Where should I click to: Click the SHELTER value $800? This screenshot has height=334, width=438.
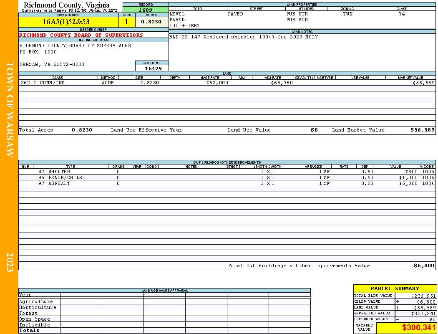411,172
